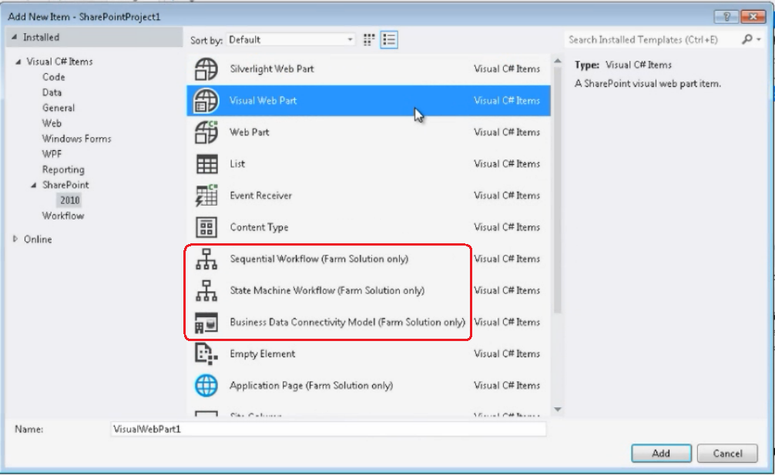
Task: Click the Silverlight Web Part template icon
Action: click(206, 69)
